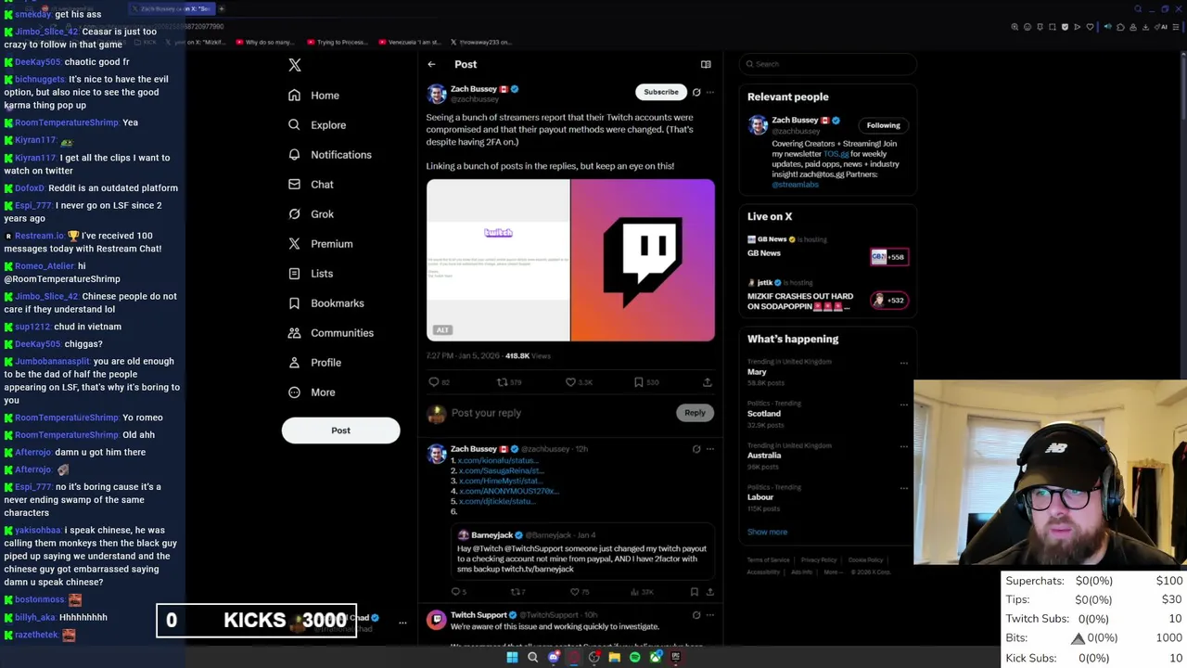Open Premium in X sidebar
1187x668 pixels.
pos(320,244)
